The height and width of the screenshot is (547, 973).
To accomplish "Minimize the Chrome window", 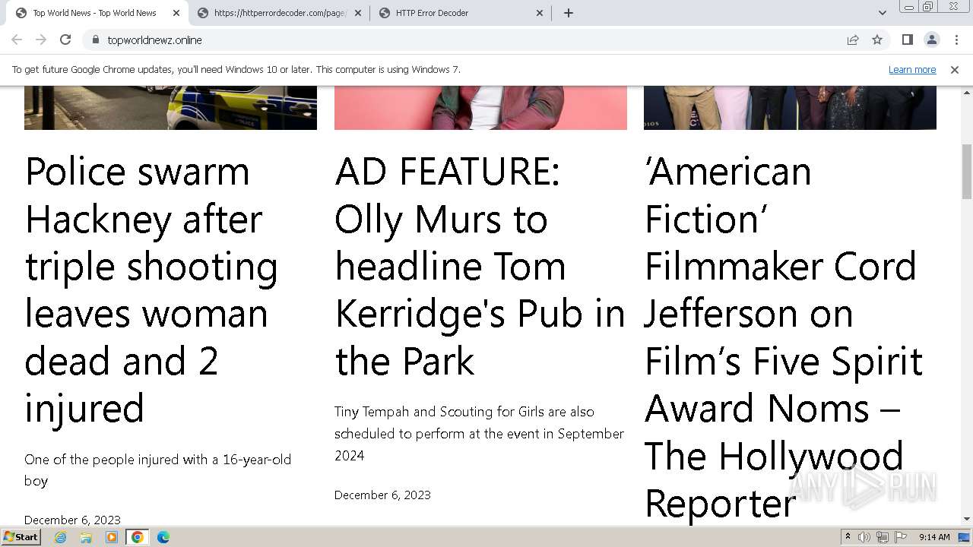I will click(x=908, y=6).
